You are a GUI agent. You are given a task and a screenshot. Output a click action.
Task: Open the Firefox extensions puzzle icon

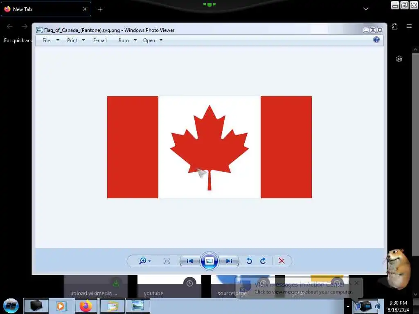tap(395, 26)
